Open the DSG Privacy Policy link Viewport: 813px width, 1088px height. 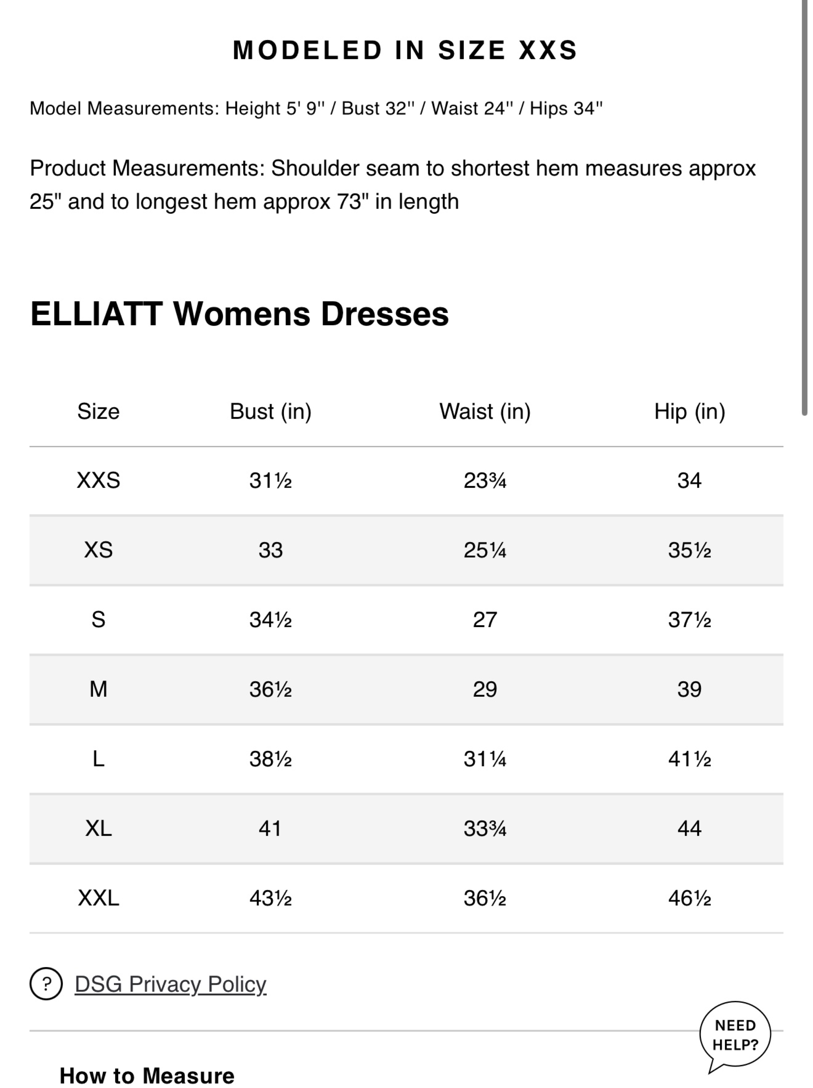pyautogui.click(x=170, y=984)
